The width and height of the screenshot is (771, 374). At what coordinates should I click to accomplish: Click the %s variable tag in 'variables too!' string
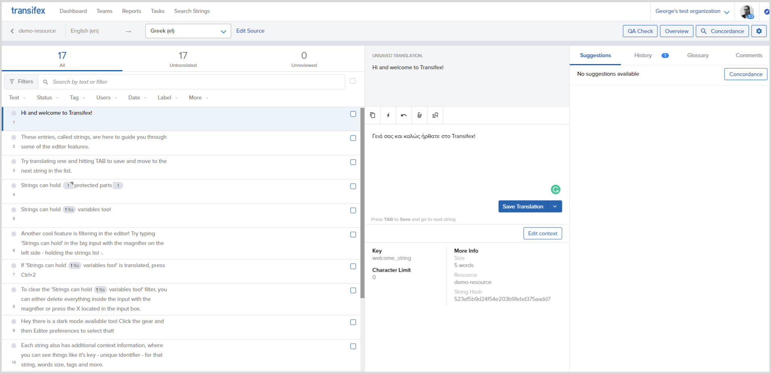[69, 210]
